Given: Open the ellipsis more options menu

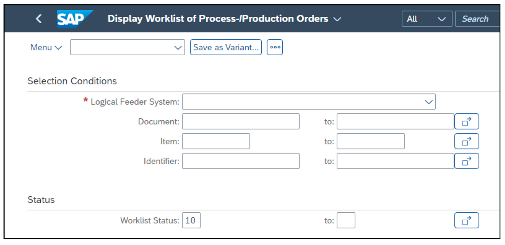Looking at the screenshot, I should click(274, 47).
